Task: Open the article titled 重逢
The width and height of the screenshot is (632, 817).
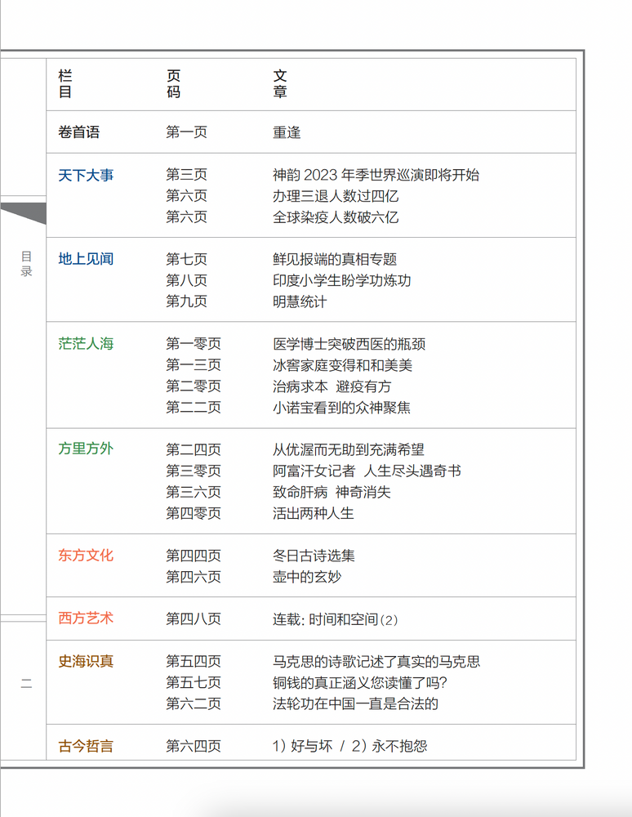Action: point(287,132)
